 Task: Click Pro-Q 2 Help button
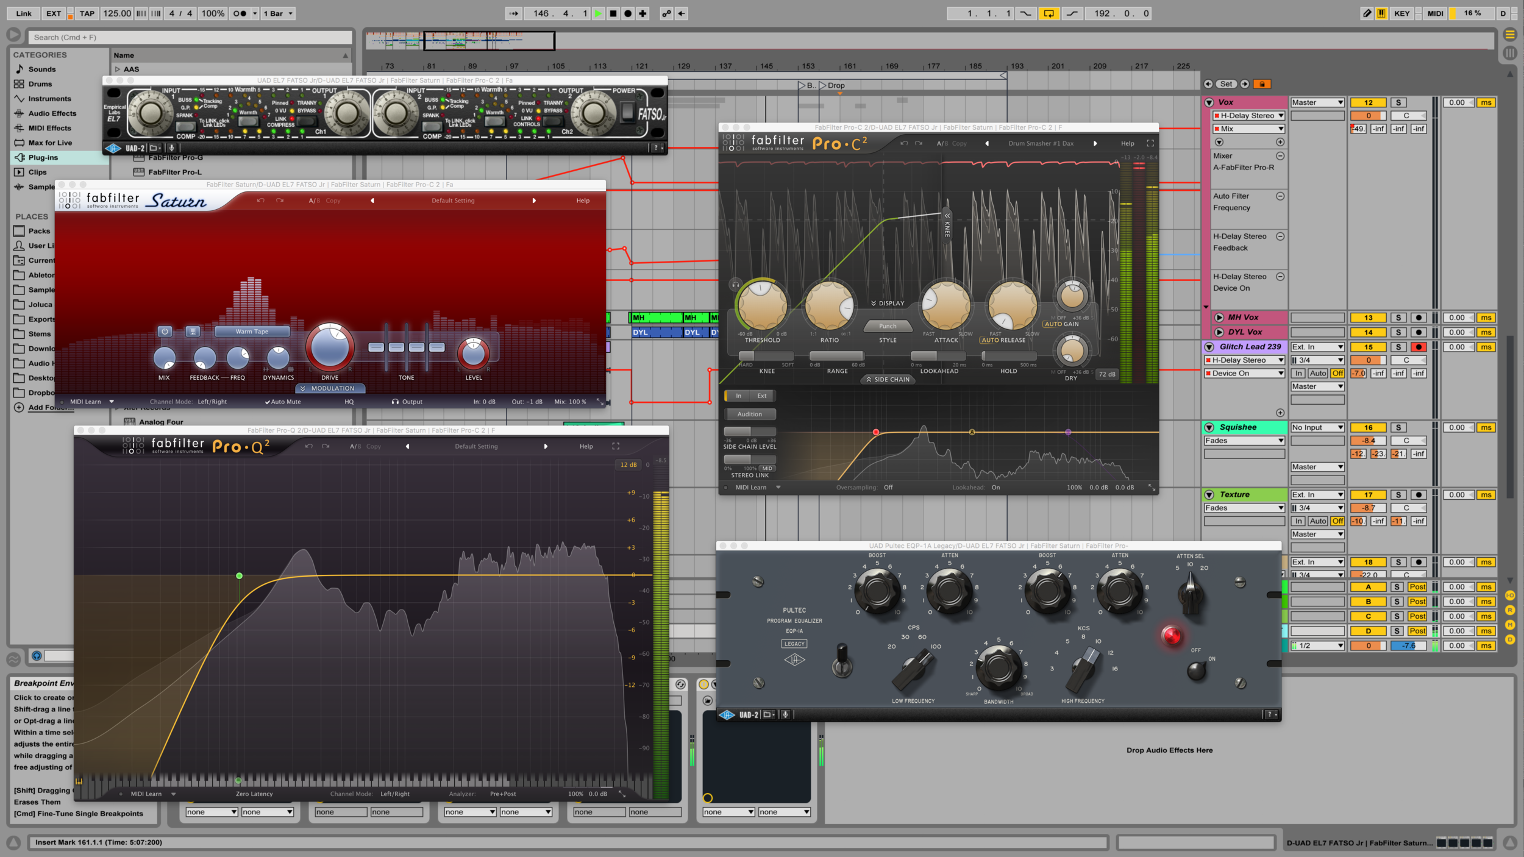[x=586, y=446]
